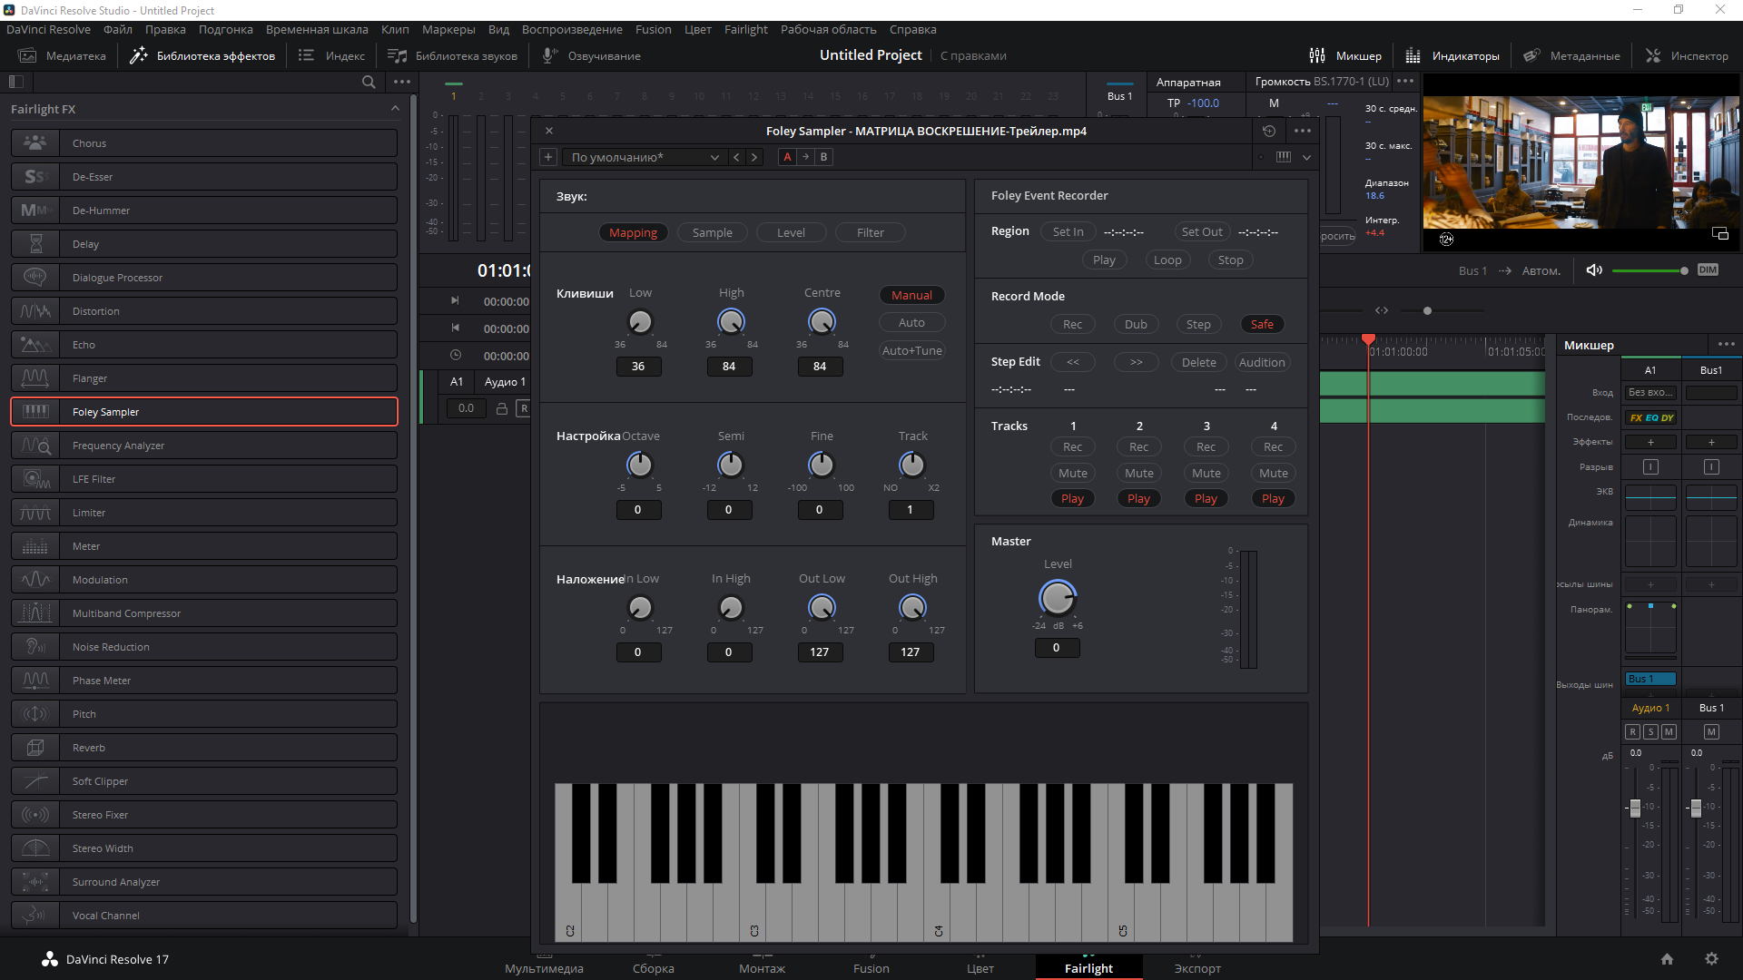Select Safe record mode
This screenshot has width=1743, height=980.
[1262, 325]
